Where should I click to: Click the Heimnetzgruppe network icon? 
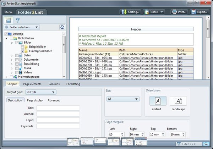15,77
